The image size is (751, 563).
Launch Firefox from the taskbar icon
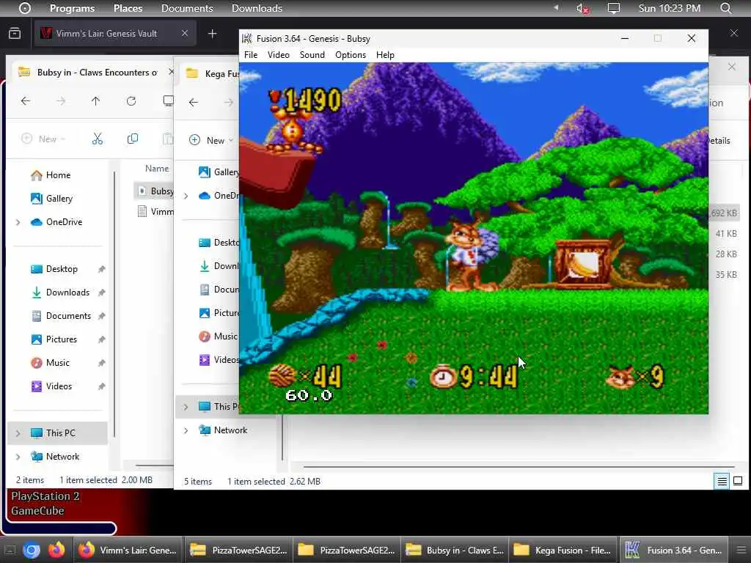click(x=56, y=551)
